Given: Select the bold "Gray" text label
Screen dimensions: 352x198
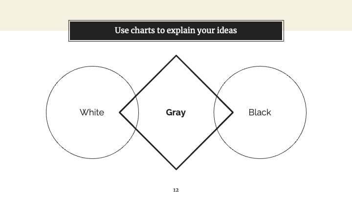Looking at the screenshot, I should pyautogui.click(x=176, y=112).
